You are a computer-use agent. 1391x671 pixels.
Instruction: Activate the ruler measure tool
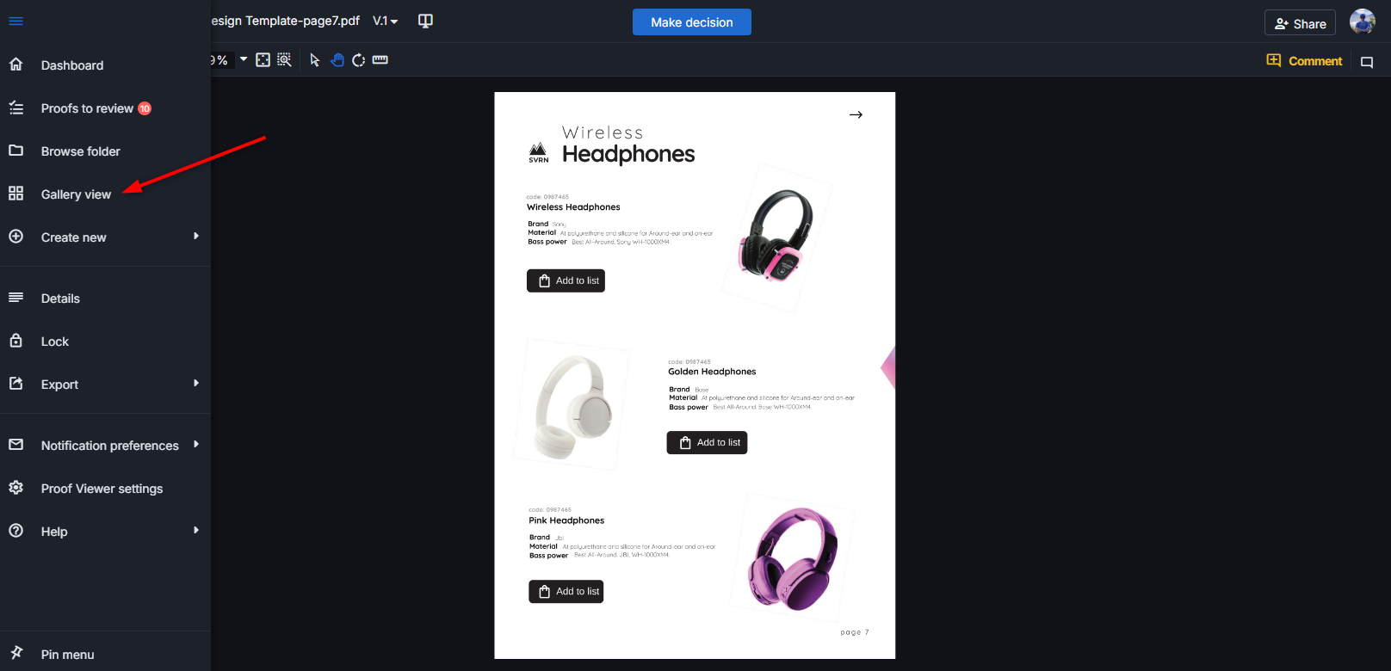(380, 60)
